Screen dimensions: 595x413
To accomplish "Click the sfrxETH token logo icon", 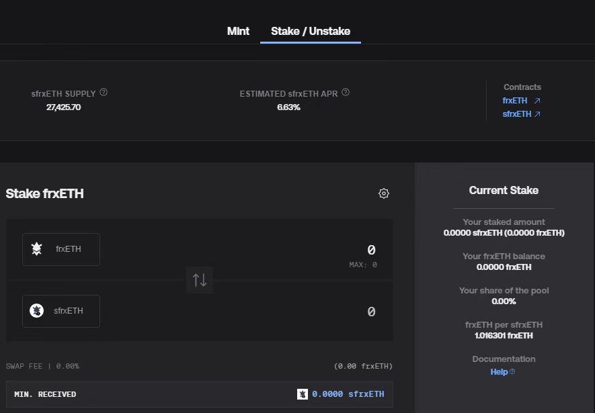I will point(37,311).
